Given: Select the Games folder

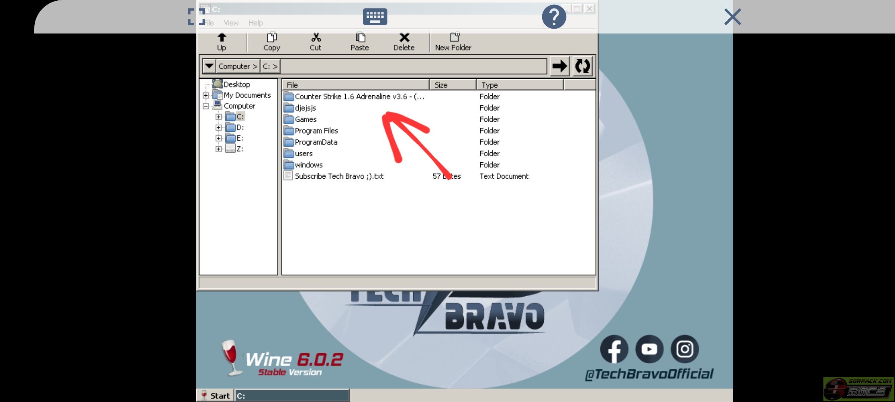Looking at the screenshot, I should coord(305,119).
